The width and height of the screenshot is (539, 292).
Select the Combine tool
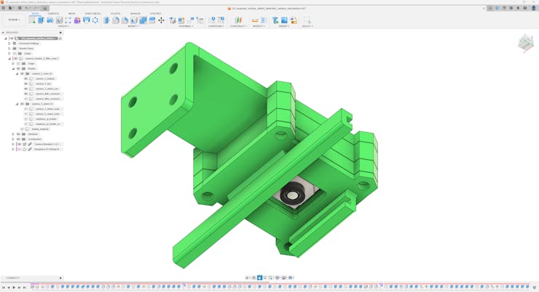[143, 20]
